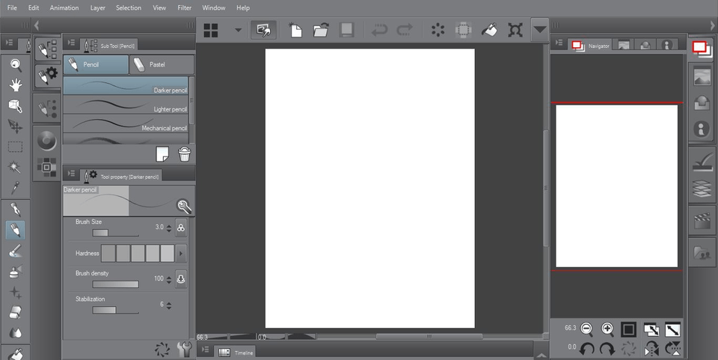Open the Tool Property palette icon
This screenshot has height=360, width=718.
click(47, 76)
